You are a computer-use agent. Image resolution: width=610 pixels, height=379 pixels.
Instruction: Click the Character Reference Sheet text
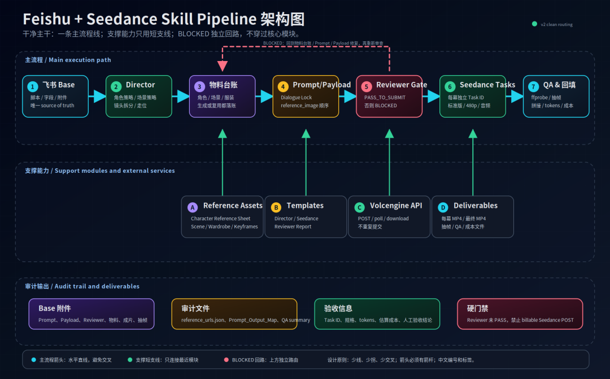[x=221, y=219]
